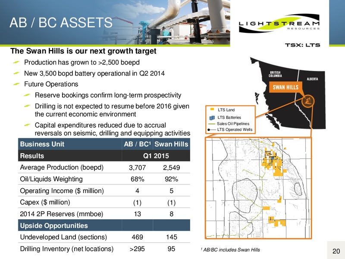The width and height of the screenshot is (345, 259).
Task: Click the 95 drilling inventory value
Action: point(171,249)
